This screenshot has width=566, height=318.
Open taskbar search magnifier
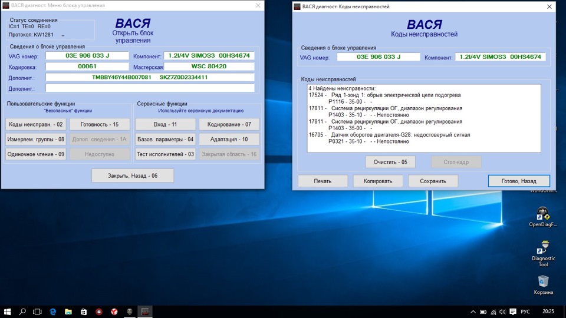pyautogui.click(x=22, y=312)
